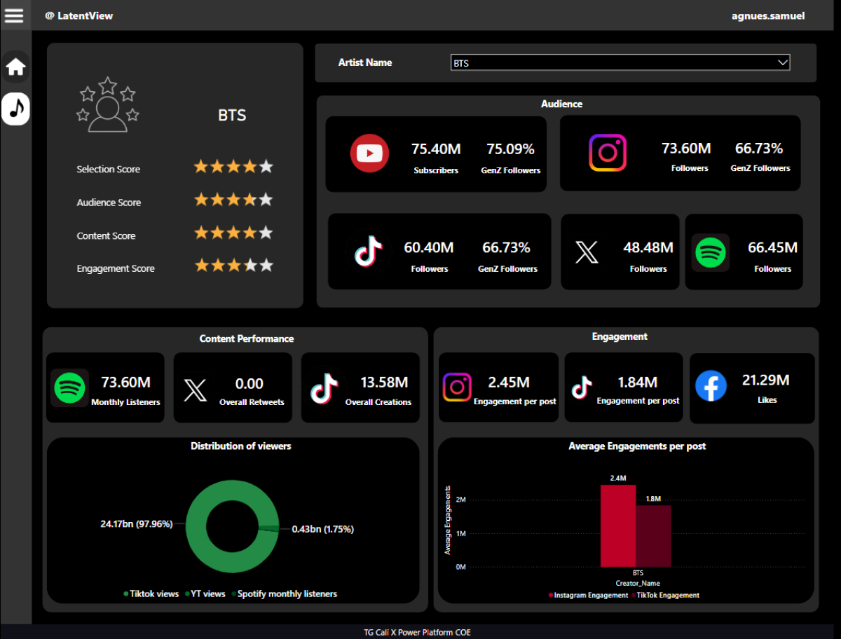841x639 pixels.
Task: Click the 2.4M bar data label
Action: click(x=618, y=478)
